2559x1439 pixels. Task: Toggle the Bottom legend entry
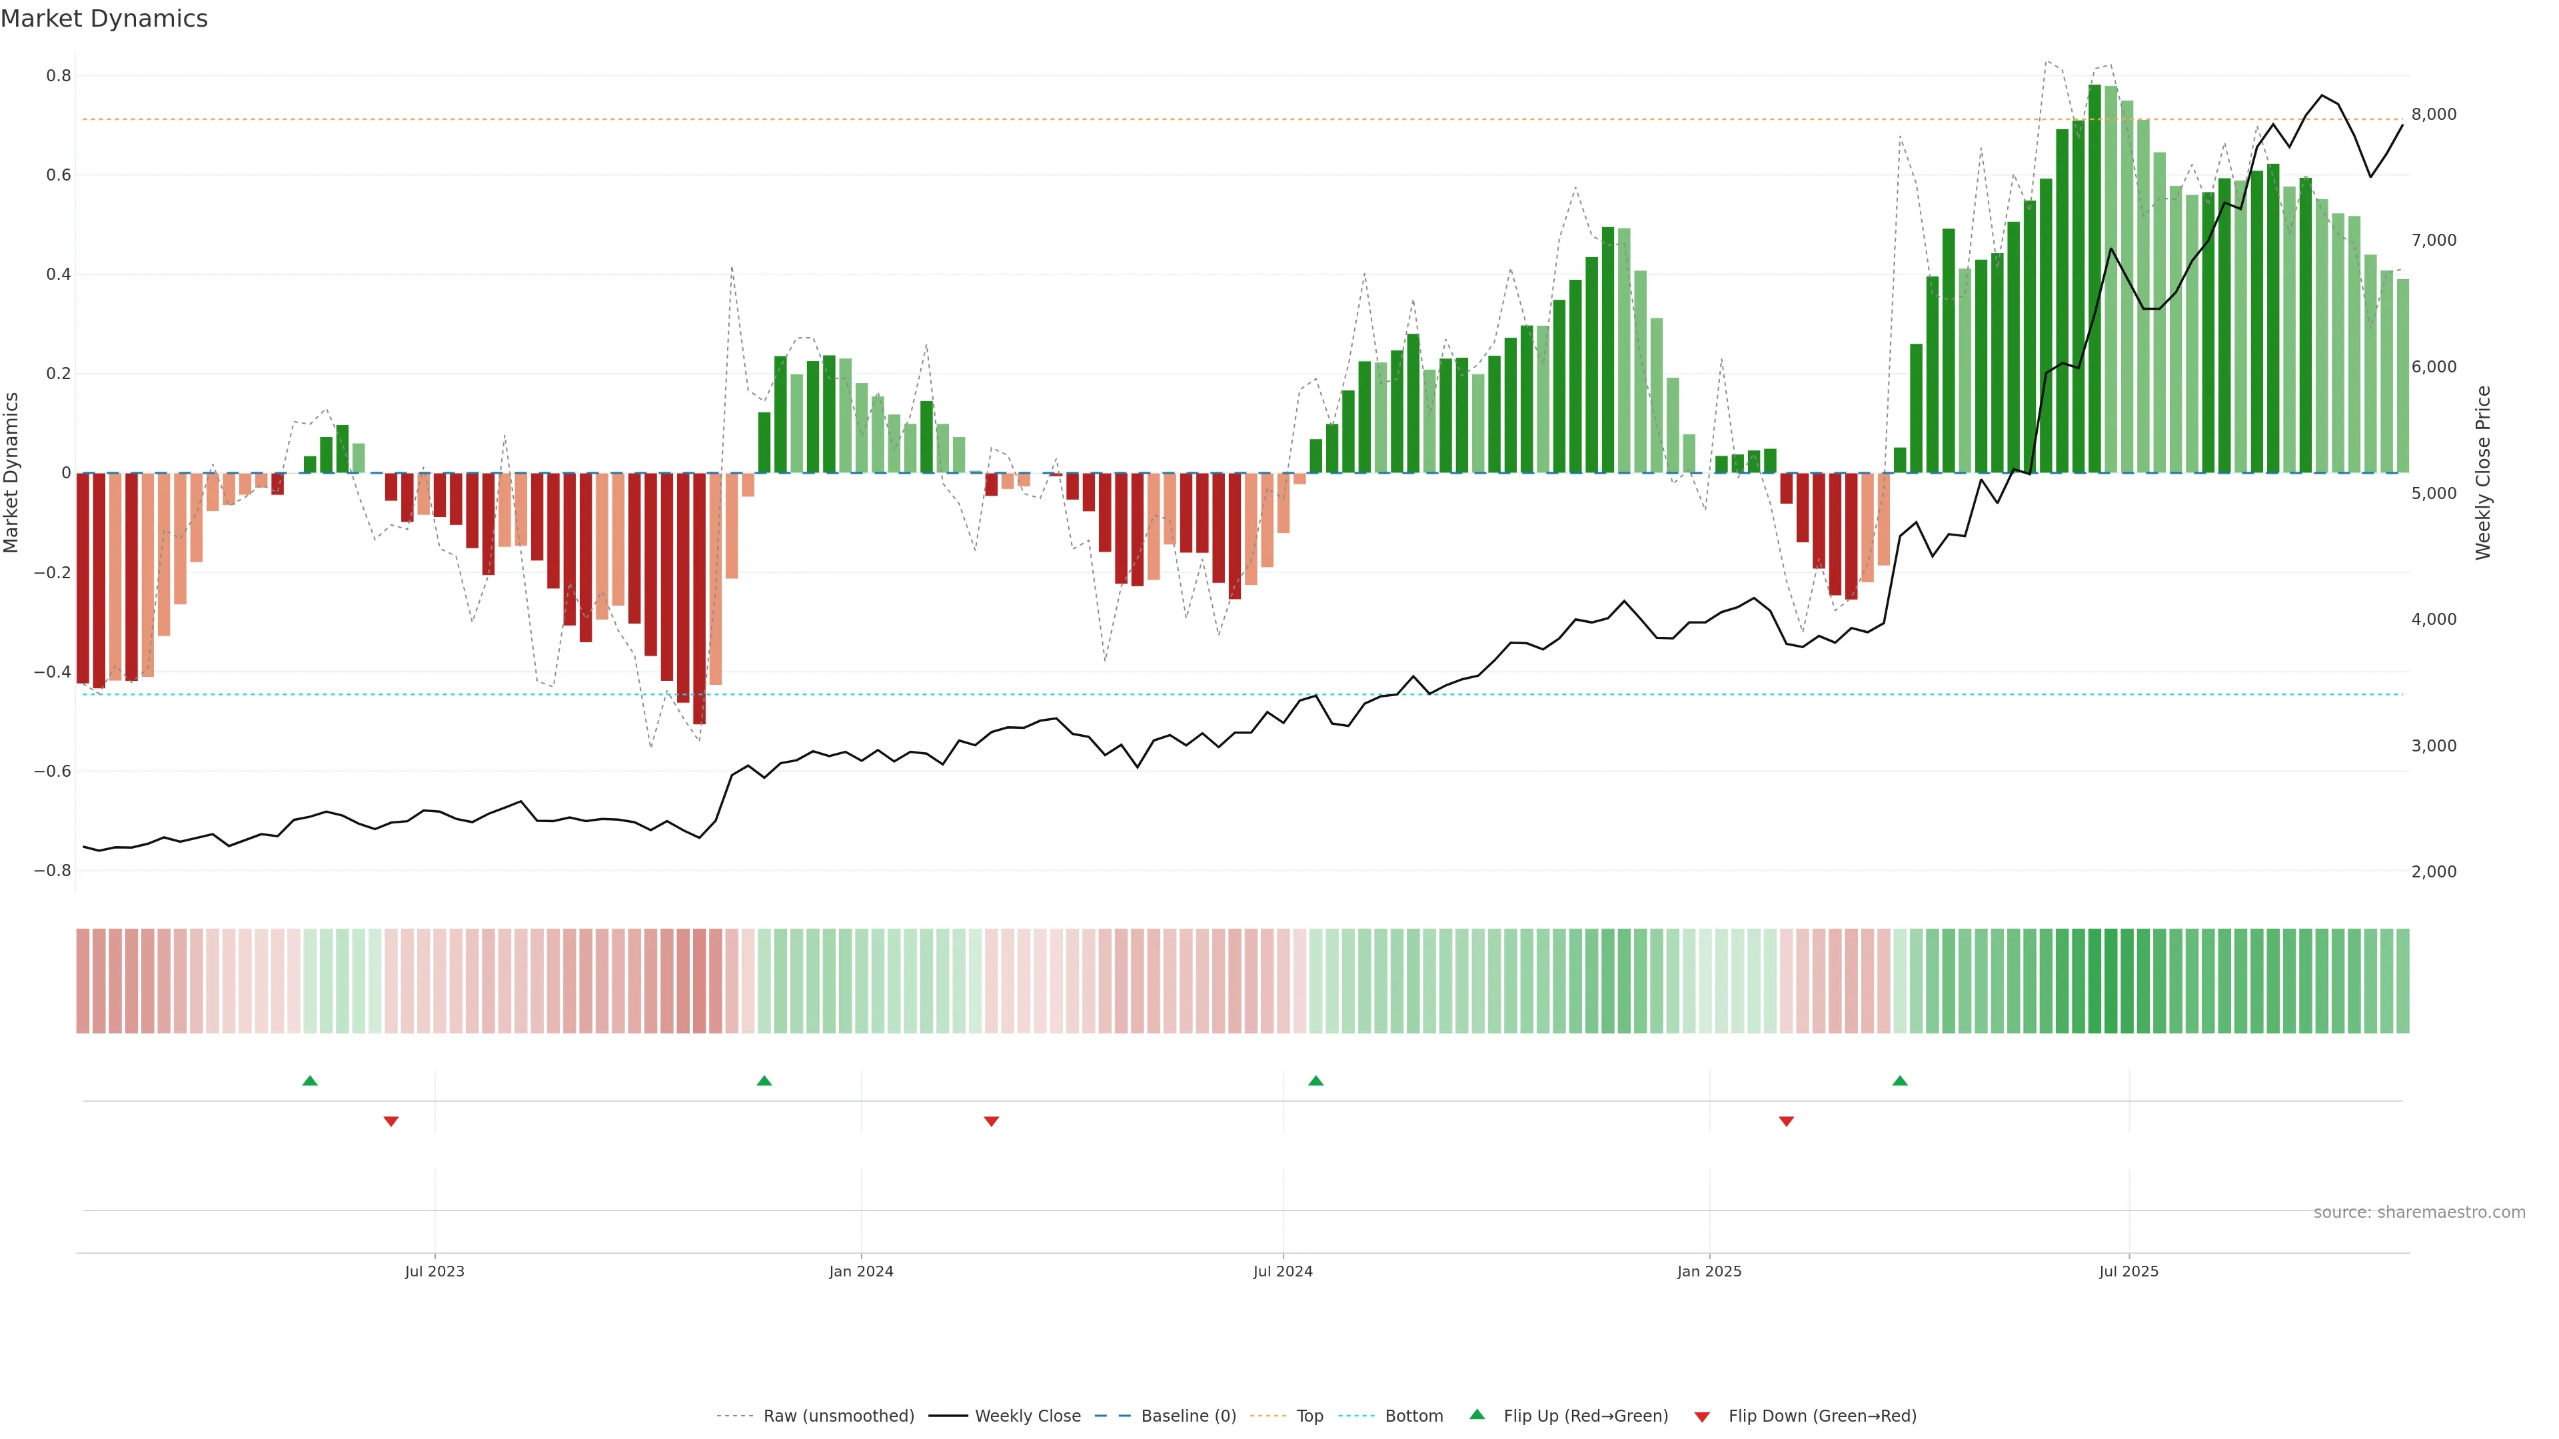(x=1413, y=1416)
